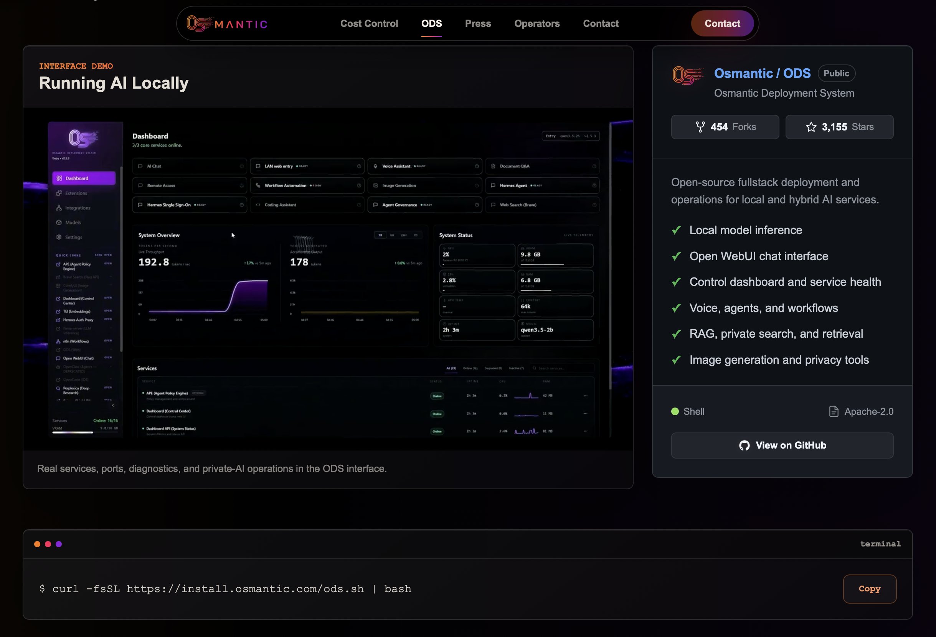Click the image icon on the Image Generation card

pyautogui.click(x=375, y=186)
